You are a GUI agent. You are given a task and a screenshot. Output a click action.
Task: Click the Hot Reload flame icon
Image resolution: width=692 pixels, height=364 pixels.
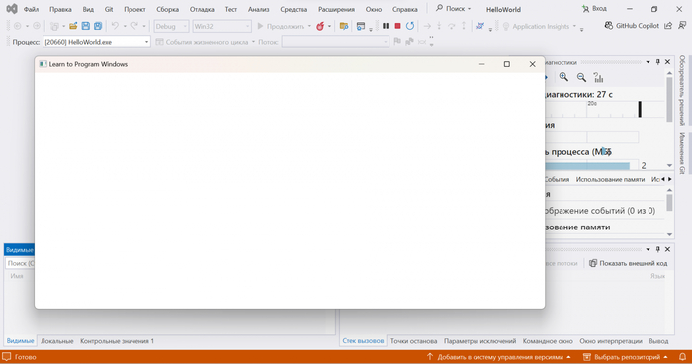(320, 26)
